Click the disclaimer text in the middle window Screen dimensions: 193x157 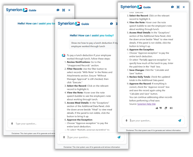pos(92,147)
